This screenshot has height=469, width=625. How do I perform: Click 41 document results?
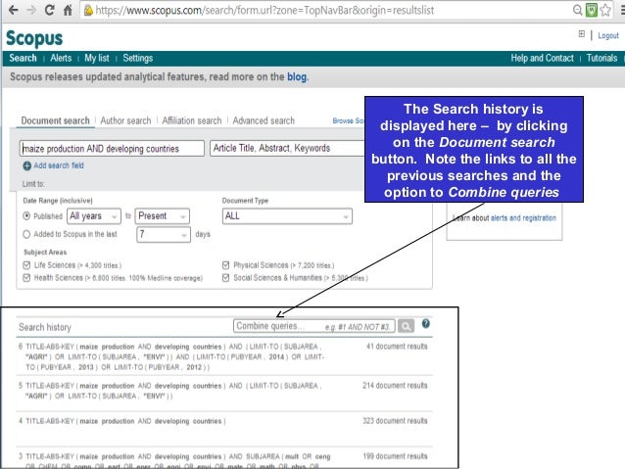click(x=397, y=347)
